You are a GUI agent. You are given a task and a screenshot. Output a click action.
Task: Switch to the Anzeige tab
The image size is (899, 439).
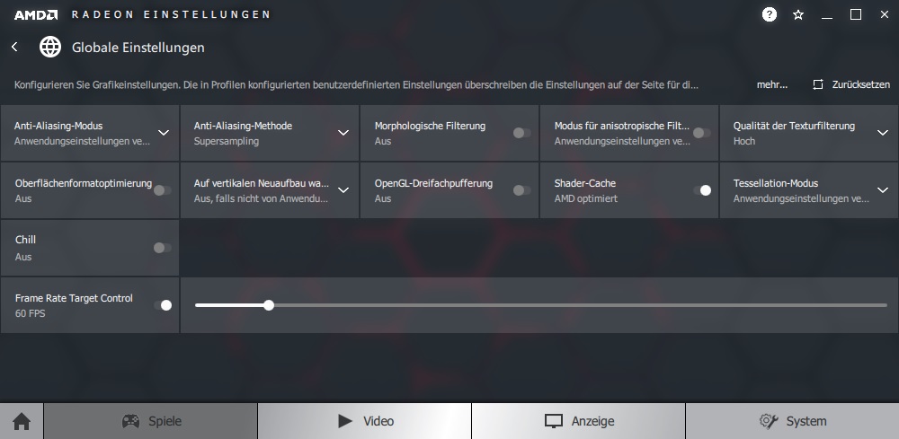pyautogui.click(x=578, y=421)
